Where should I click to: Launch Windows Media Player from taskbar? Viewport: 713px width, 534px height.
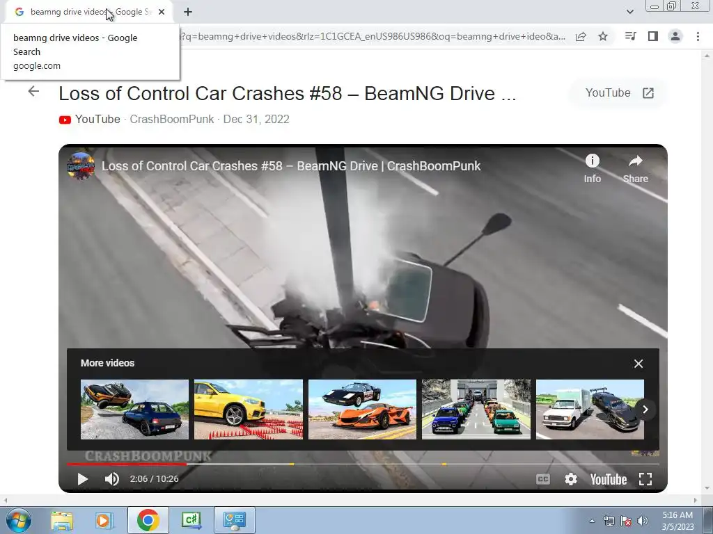pos(103,520)
